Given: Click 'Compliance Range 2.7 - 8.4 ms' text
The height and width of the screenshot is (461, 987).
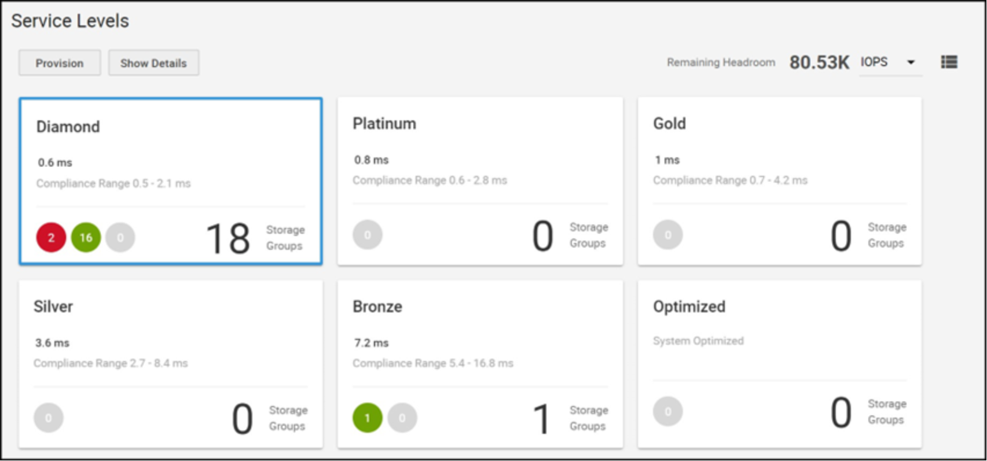Looking at the screenshot, I should [111, 363].
